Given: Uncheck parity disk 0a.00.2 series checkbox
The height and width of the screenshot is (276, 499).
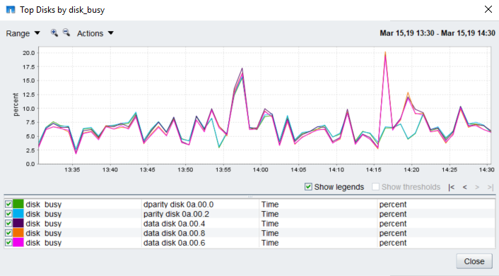Looking at the screenshot, I should pyautogui.click(x=8, y=214).
